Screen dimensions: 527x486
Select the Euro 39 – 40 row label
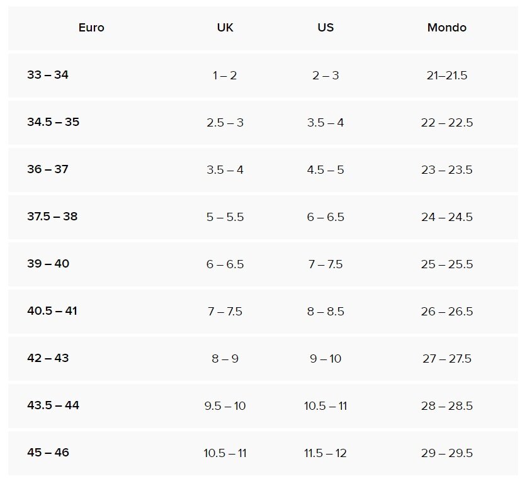tap(48, 264)
